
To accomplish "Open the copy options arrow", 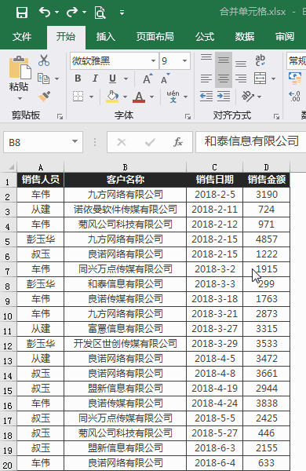I will pyautogui.click(x=56, y=79).
